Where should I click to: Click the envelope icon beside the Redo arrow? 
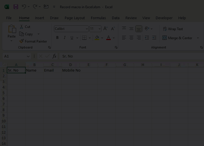[46, 6]
